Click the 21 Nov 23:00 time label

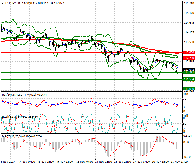tap(179, 162)
